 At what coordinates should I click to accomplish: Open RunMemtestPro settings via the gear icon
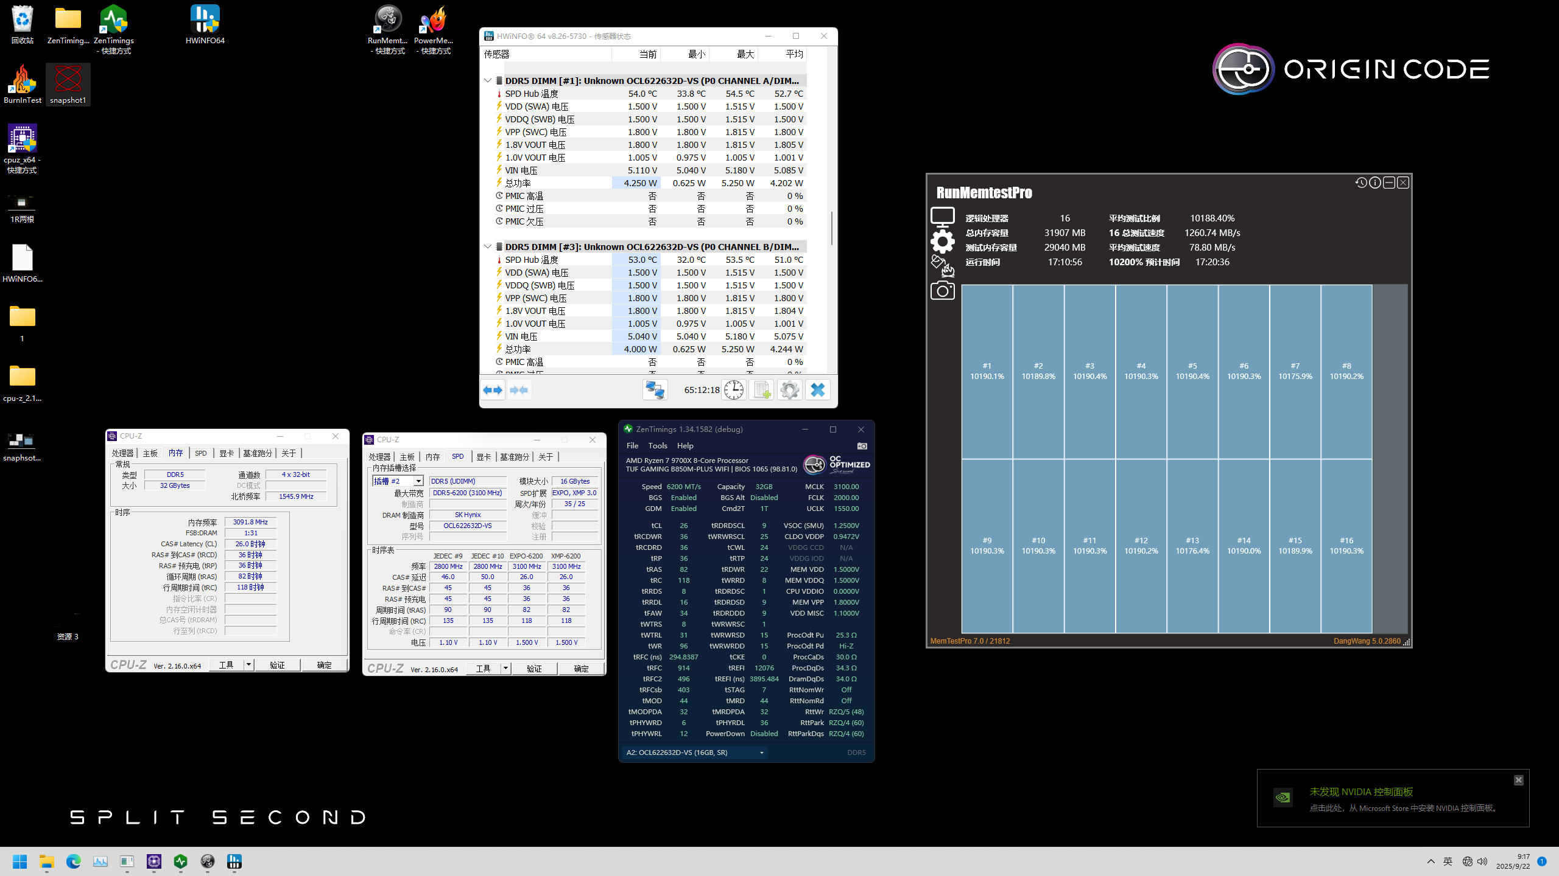pos(942,241)
